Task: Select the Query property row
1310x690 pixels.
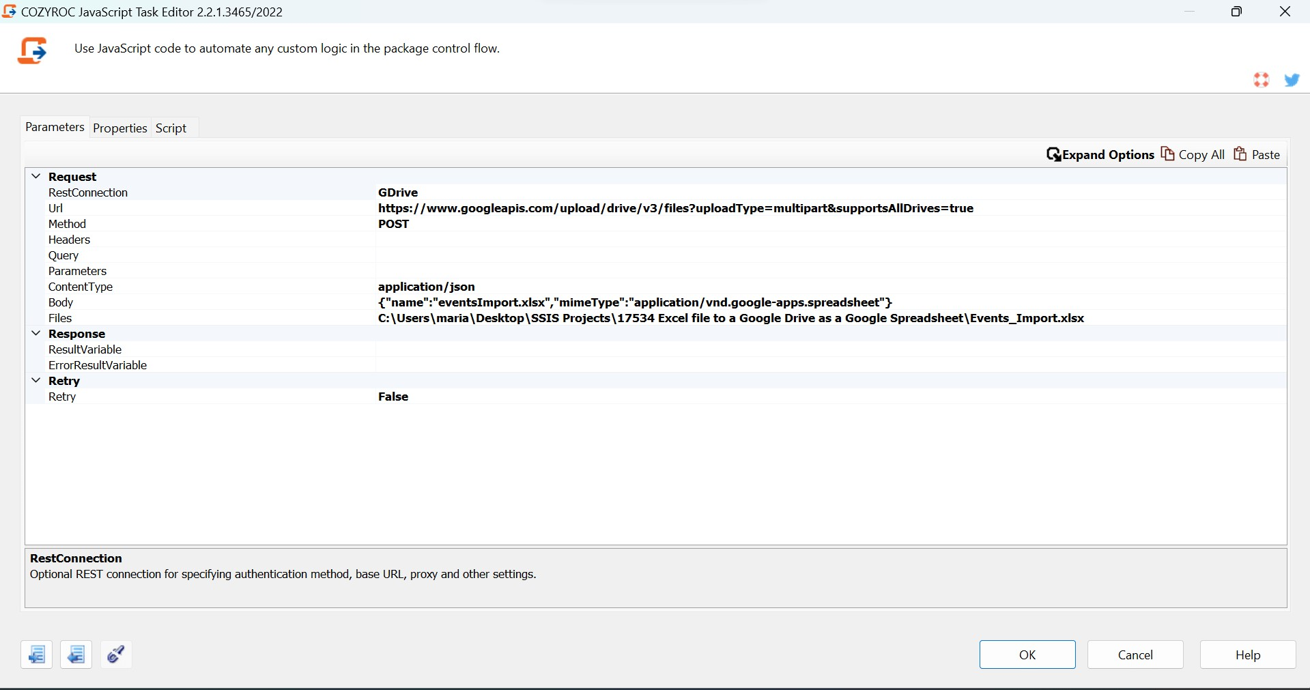Action: pos(656,255)
